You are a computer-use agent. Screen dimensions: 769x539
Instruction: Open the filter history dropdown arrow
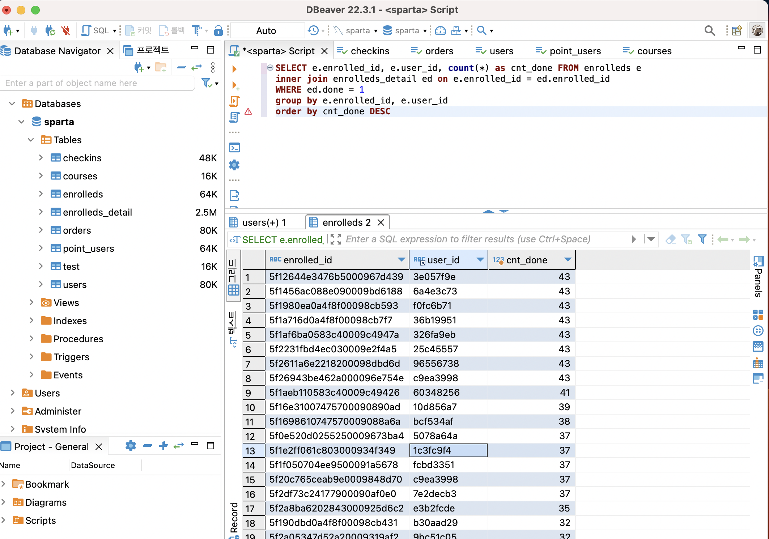coord(651,239)
